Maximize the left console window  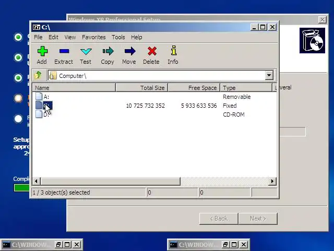click(x=67, y=245)
